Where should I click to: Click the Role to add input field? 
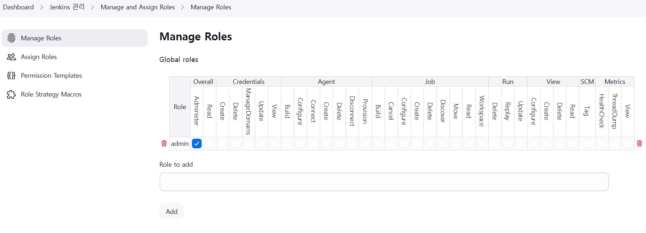384,182
